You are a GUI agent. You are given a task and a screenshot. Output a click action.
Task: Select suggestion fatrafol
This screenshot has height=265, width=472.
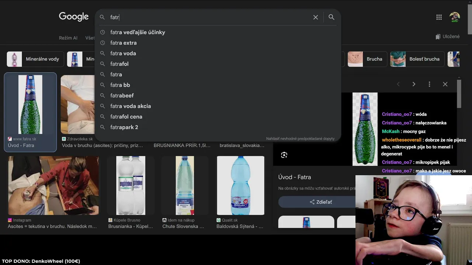[218, 64]
